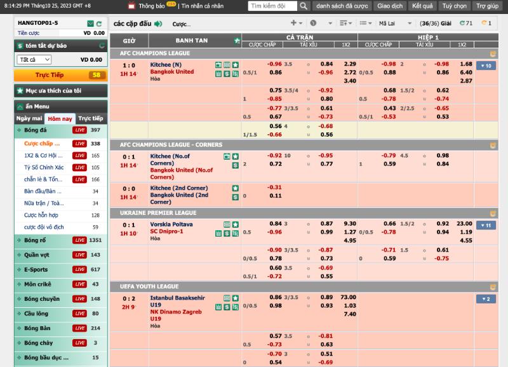Expand 11 more markets for Vorskla Poltava
This screenshot has height=367, width=508.
(x=486, y=226)
